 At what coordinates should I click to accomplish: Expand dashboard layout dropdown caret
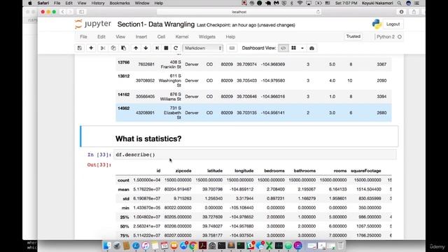[302, 48]
